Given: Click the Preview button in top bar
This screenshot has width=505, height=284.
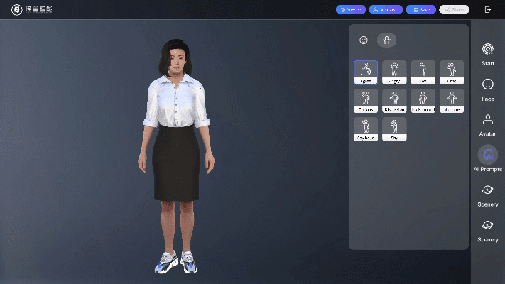Looking at the screenshot, I should point(351,10).
